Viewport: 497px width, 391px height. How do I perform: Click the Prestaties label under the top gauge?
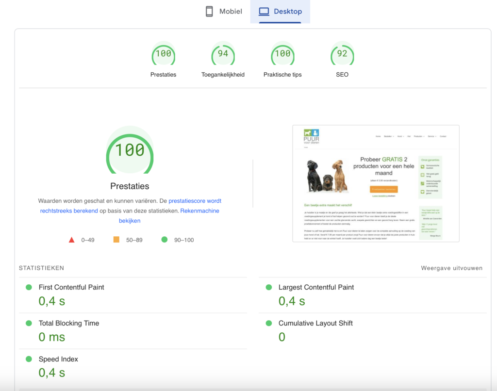[x=163, y=74]
